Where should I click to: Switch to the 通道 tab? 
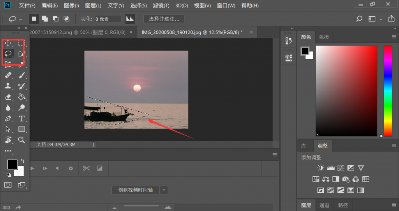324,205
